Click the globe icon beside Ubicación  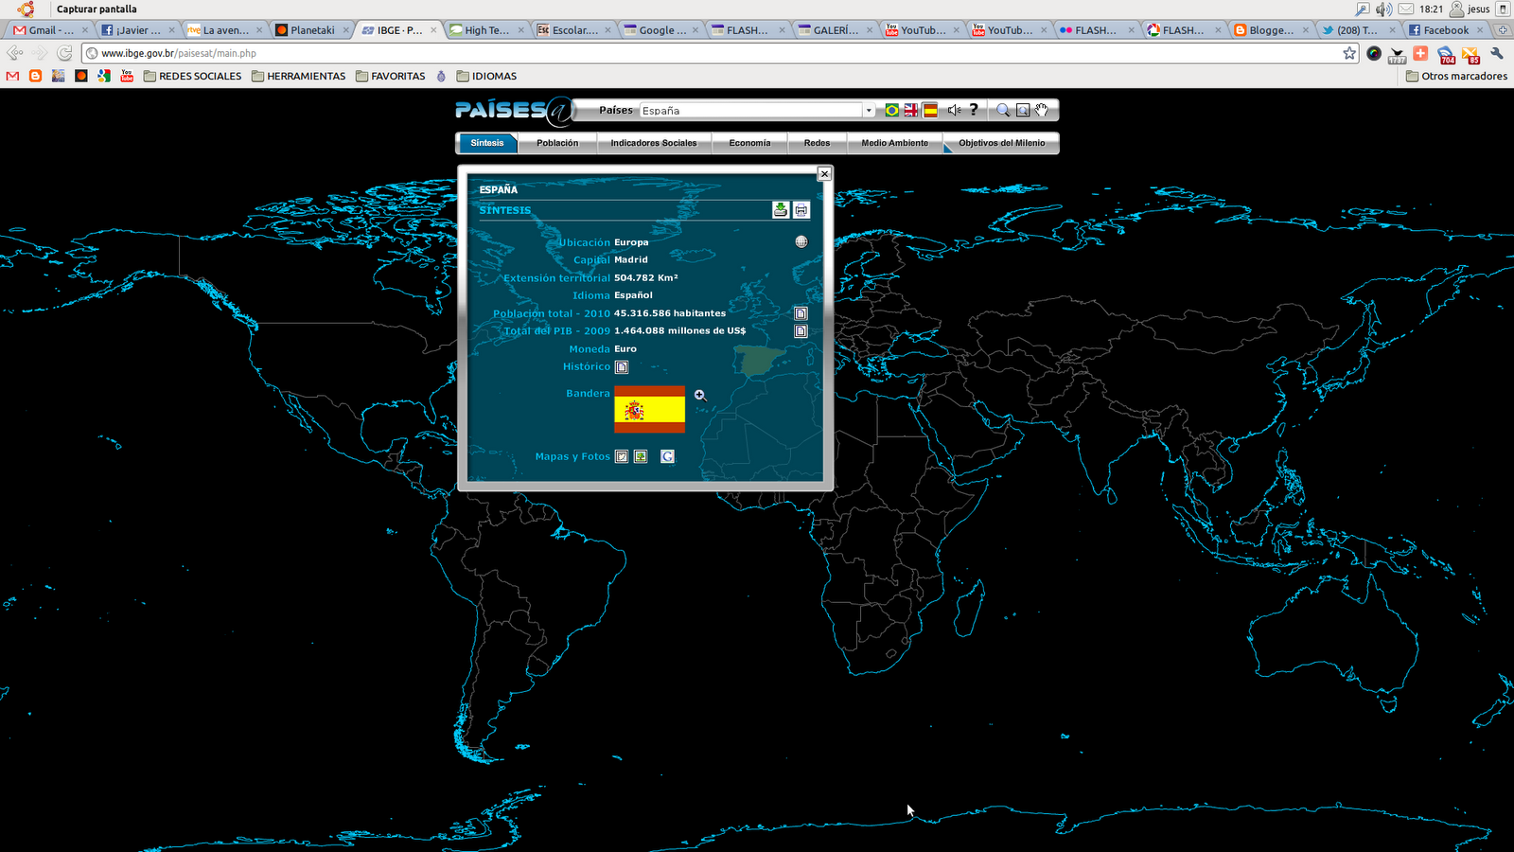point(801,242)
